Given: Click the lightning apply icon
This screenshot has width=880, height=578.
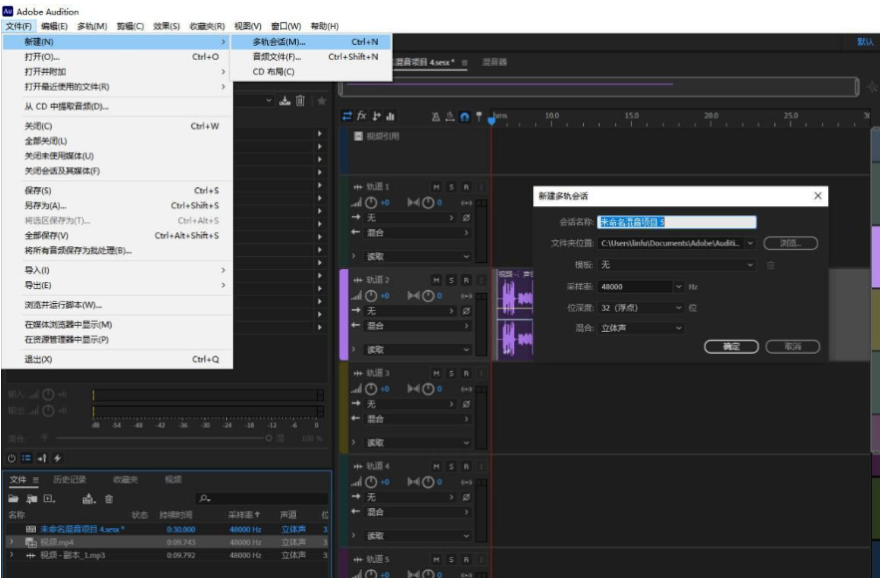Looking at the screenshot, I should click(x=57, y=457).
